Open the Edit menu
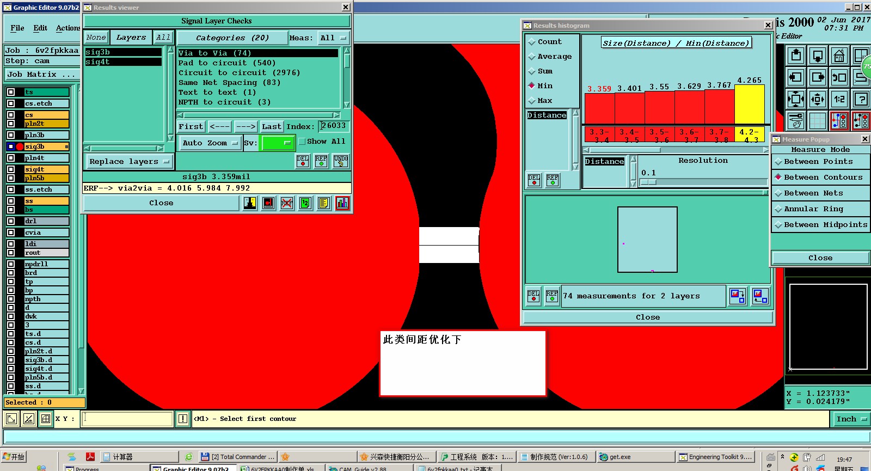Image resolution: width=871 pixels, height=471 pixels. click(40, 28)
